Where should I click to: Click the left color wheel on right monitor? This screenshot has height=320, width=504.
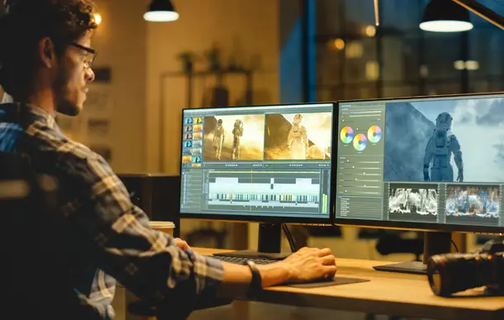(x=347, y=135)
